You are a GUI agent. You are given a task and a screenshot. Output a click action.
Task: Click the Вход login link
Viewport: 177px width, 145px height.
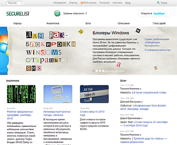pyautogui.click(x=128, y=3)
